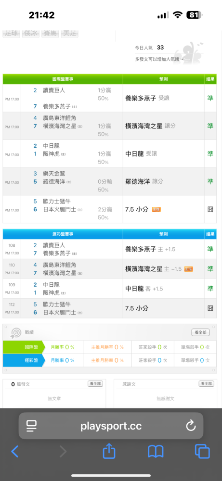Viewport: 222px width, 481px height.
Task: Click 看全部 next to 感謝文
Action: tap(206, 384)
